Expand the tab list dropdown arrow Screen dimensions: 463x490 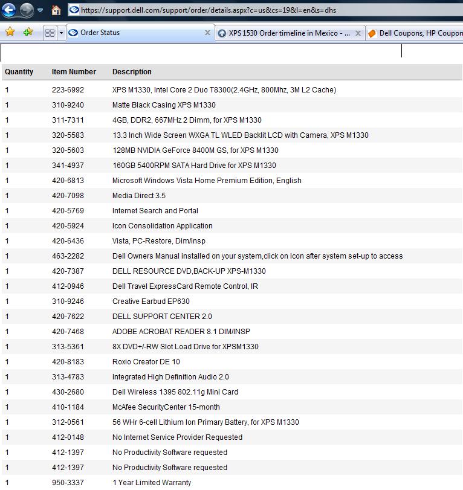(61, 33)
